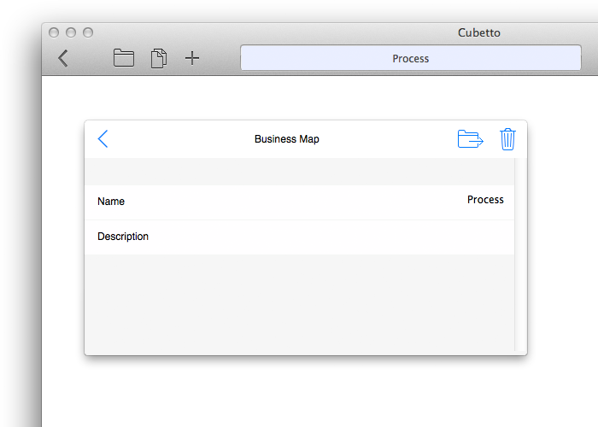Click the blue back chevron in the Business Map panel
598x427 pixels.
tap(103, 138)
